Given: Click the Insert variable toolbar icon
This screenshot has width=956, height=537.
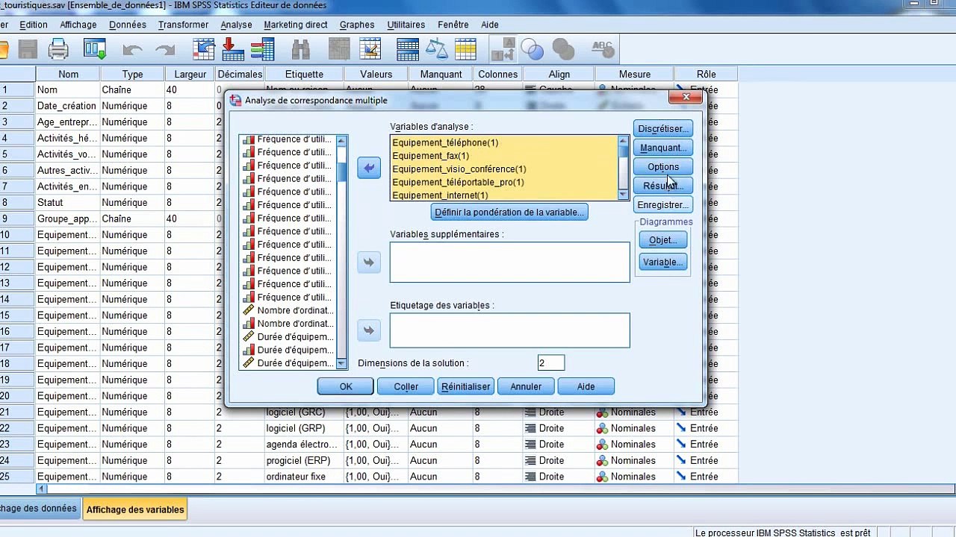Looking at the screenshot, I should point(370,50).
